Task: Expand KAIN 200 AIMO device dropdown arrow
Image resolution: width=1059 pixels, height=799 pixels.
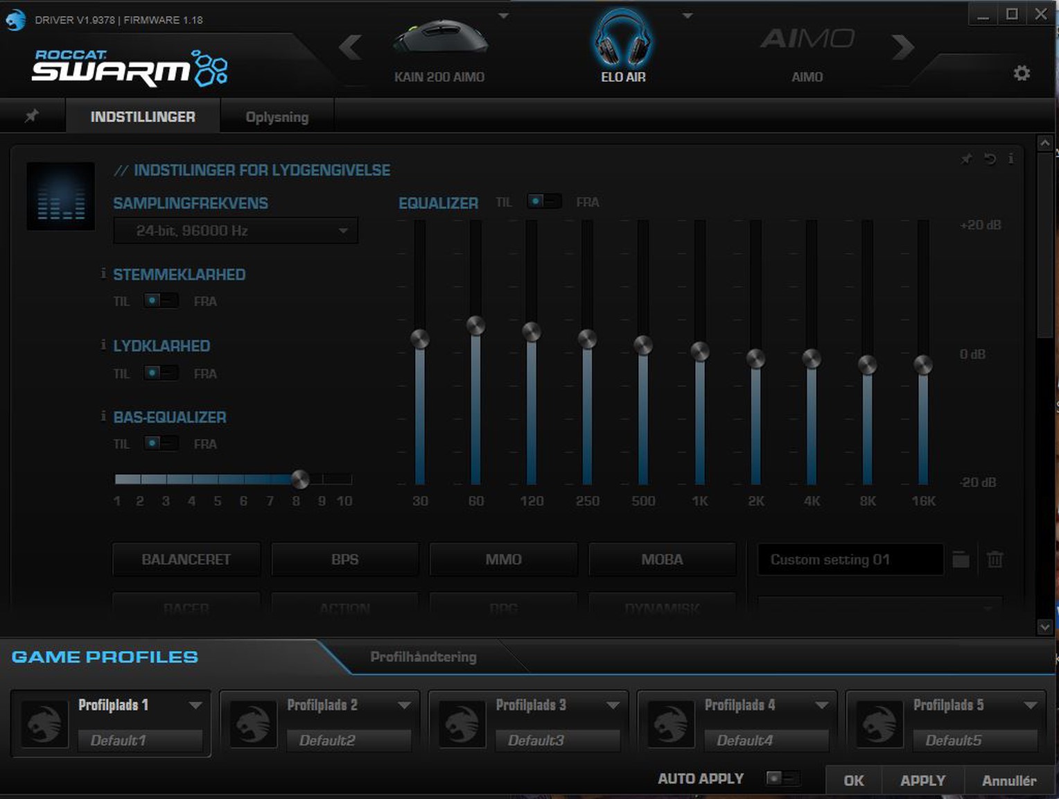Action: click(x=504, y=15)
